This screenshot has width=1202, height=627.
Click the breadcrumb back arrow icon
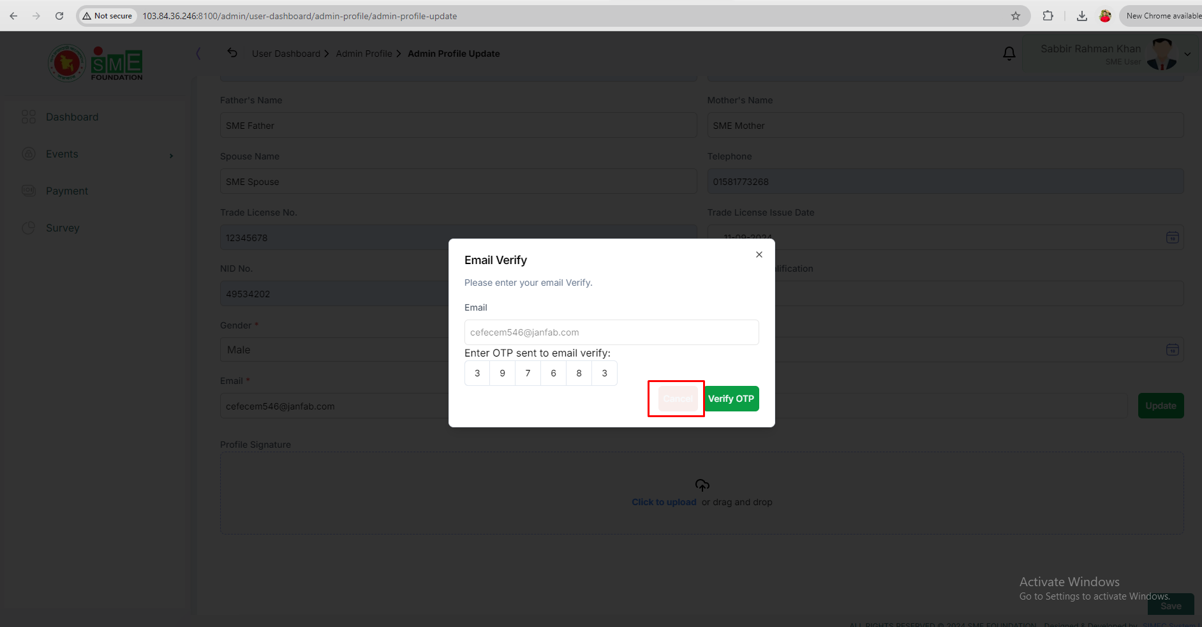click(232, 53)
